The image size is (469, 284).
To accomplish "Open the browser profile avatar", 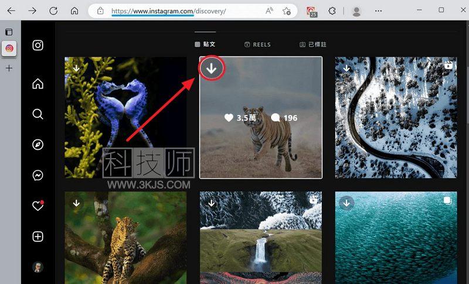I will coord(356,11).
